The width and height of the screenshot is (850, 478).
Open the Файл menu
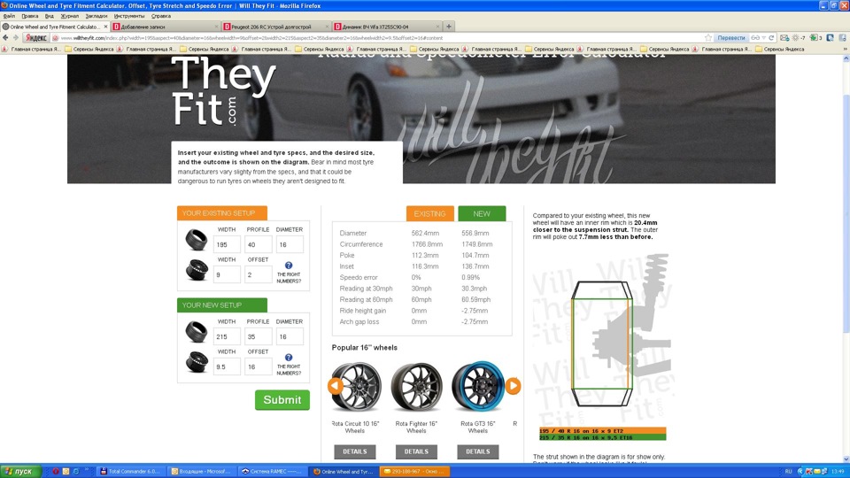click(x=9, y=16)
